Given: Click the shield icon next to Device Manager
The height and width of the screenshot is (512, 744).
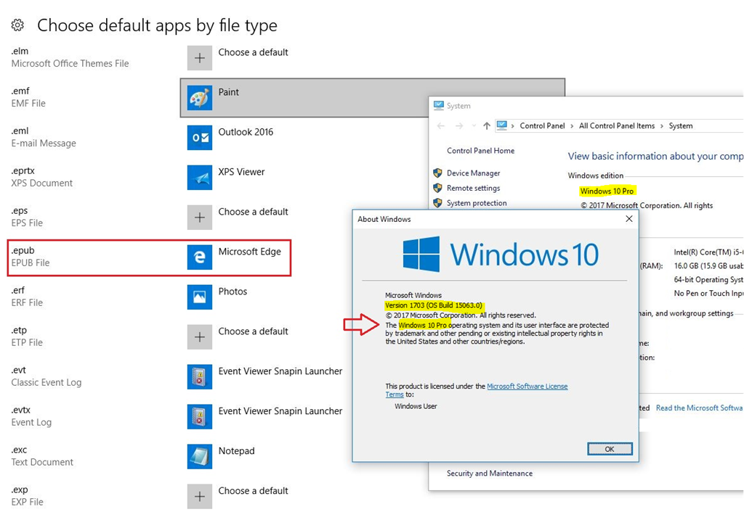Looking at the screenshot, I should click(x=437, y=173).
